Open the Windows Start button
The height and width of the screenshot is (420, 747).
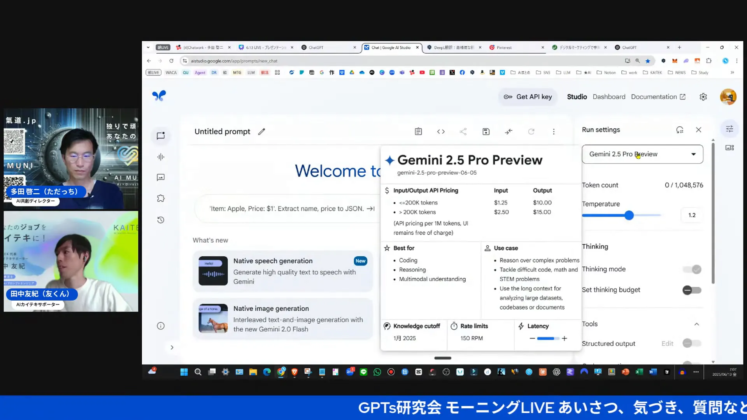(x=184, y=372)
